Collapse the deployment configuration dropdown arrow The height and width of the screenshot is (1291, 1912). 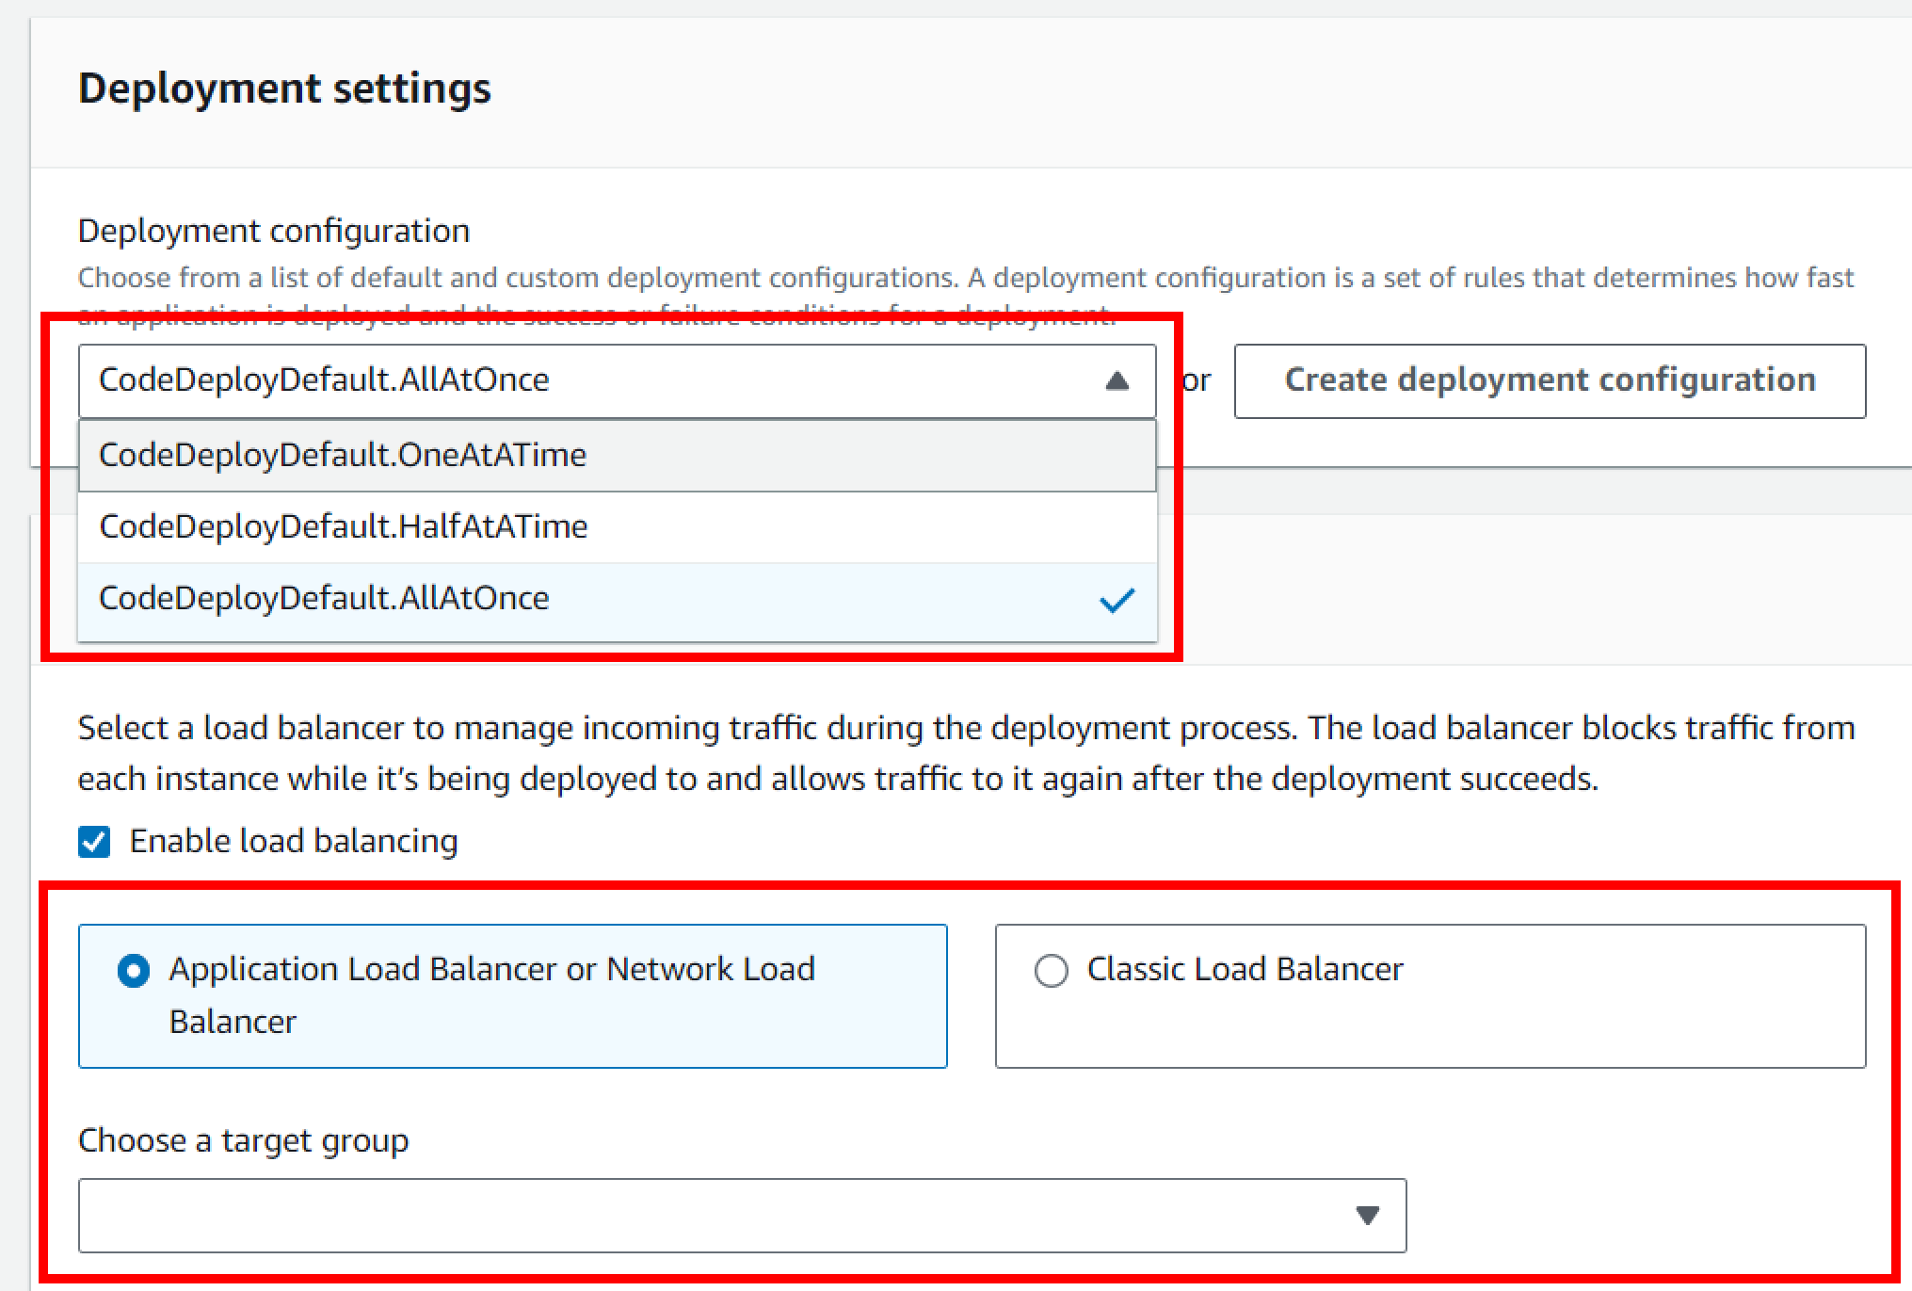tap(1117, 381)
